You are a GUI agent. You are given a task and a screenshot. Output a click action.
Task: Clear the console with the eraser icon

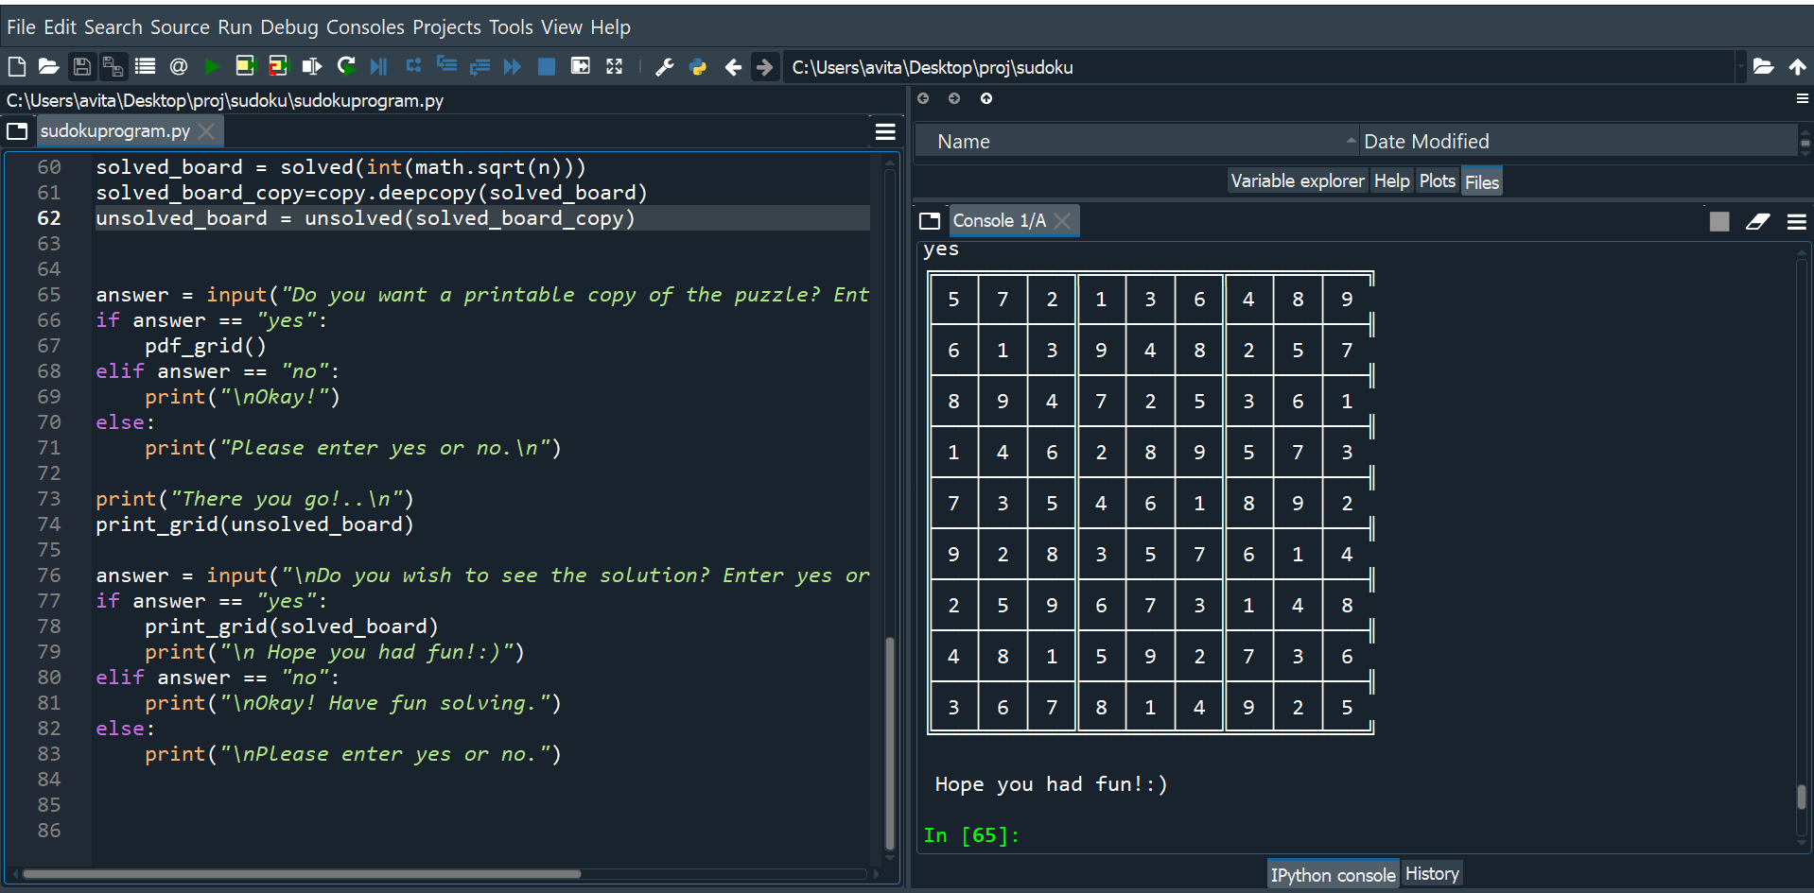coord(1757,221)
